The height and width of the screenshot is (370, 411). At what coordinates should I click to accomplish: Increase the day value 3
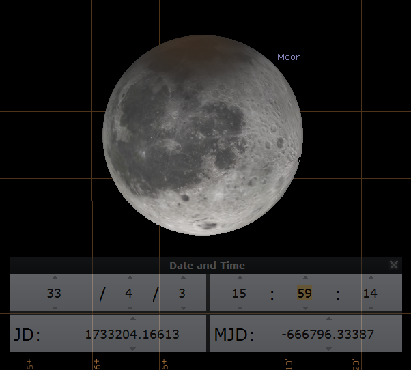183,277
